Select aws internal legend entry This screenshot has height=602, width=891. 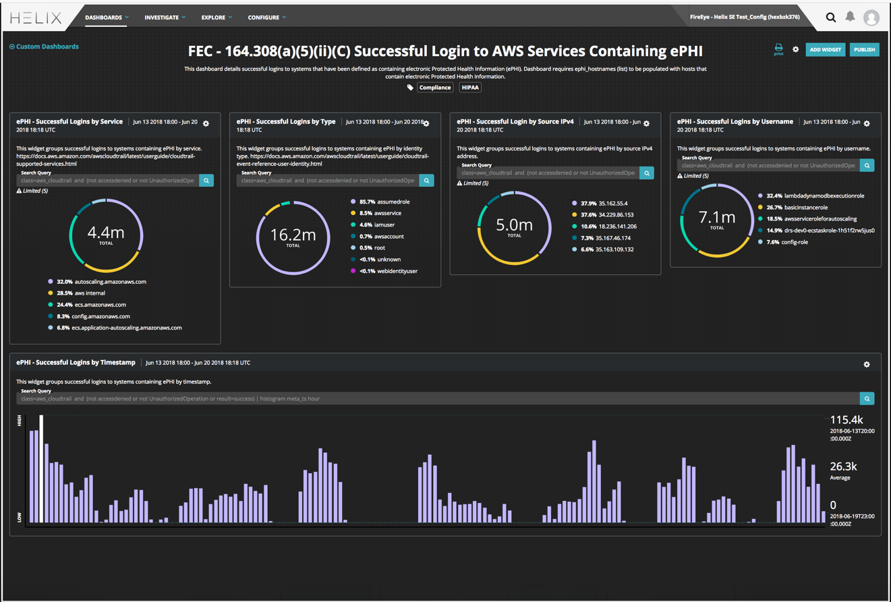[x=76, y=293]
